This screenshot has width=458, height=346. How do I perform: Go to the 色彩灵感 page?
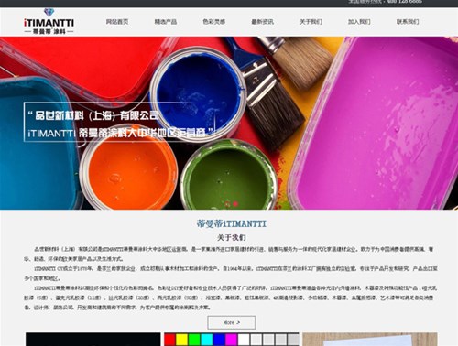tap(214, 22)
